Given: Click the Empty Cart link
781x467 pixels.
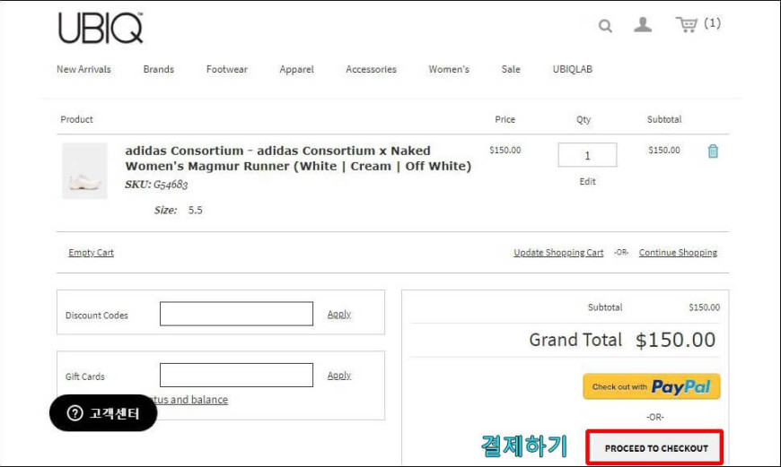Looking at the screenshot, I should click(x=92, y=253).
